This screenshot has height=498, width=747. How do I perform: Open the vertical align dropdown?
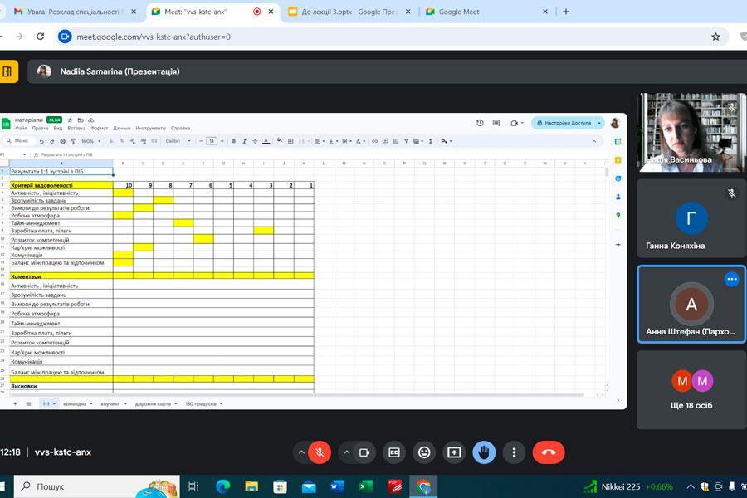pyautogui.click(x=332, y=141)
